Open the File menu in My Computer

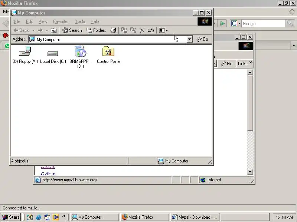click(x=17, y=21)
